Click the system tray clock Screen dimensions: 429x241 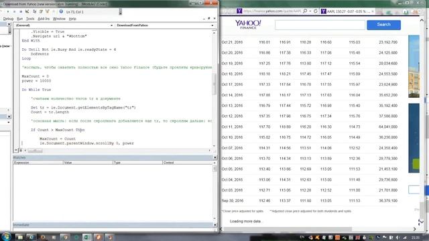[416, 238]
